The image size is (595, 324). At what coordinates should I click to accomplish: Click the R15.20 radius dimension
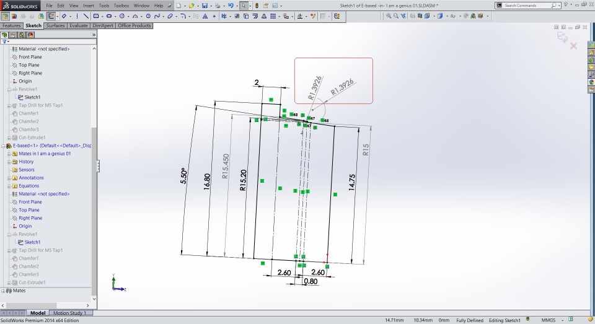(x=243, y=180)
